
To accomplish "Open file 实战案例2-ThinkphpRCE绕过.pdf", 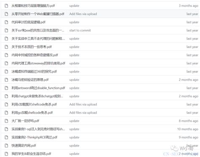I will coord(34,137).
